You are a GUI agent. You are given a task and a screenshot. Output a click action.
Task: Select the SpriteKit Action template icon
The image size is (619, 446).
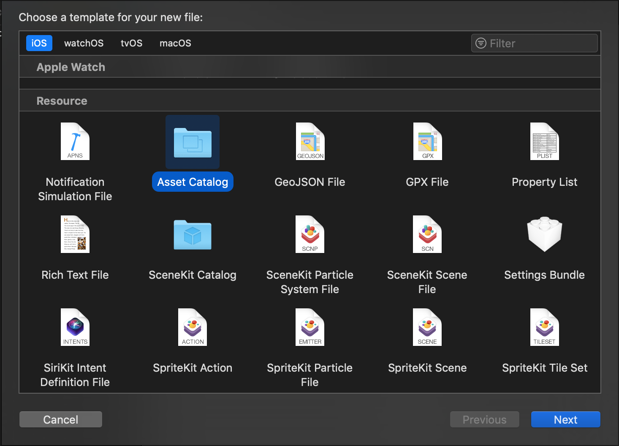coord(193,327)
